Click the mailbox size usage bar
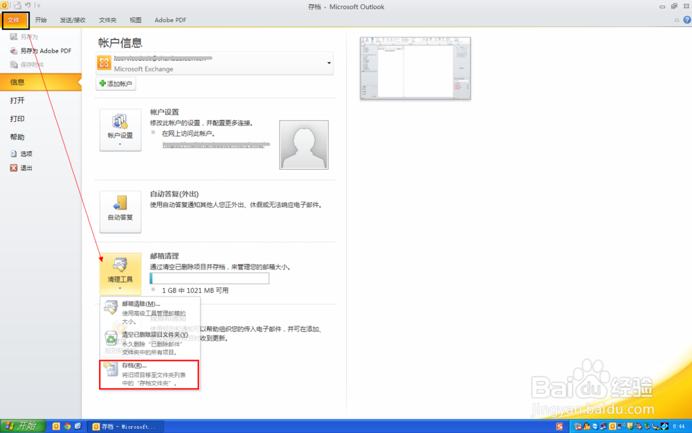Screen dimensions: 692x433 point(209,279)
